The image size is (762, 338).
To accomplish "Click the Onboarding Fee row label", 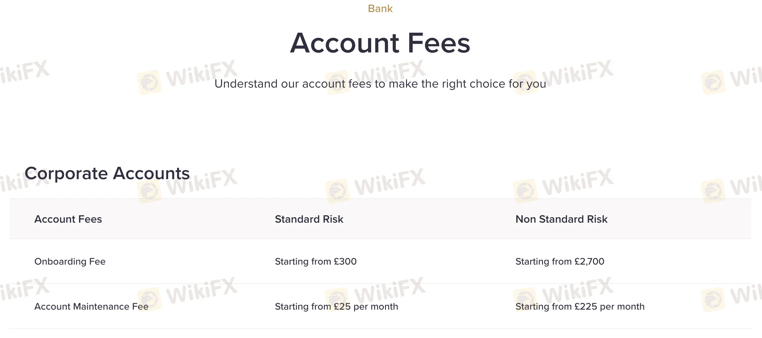I will click(70, 262).
